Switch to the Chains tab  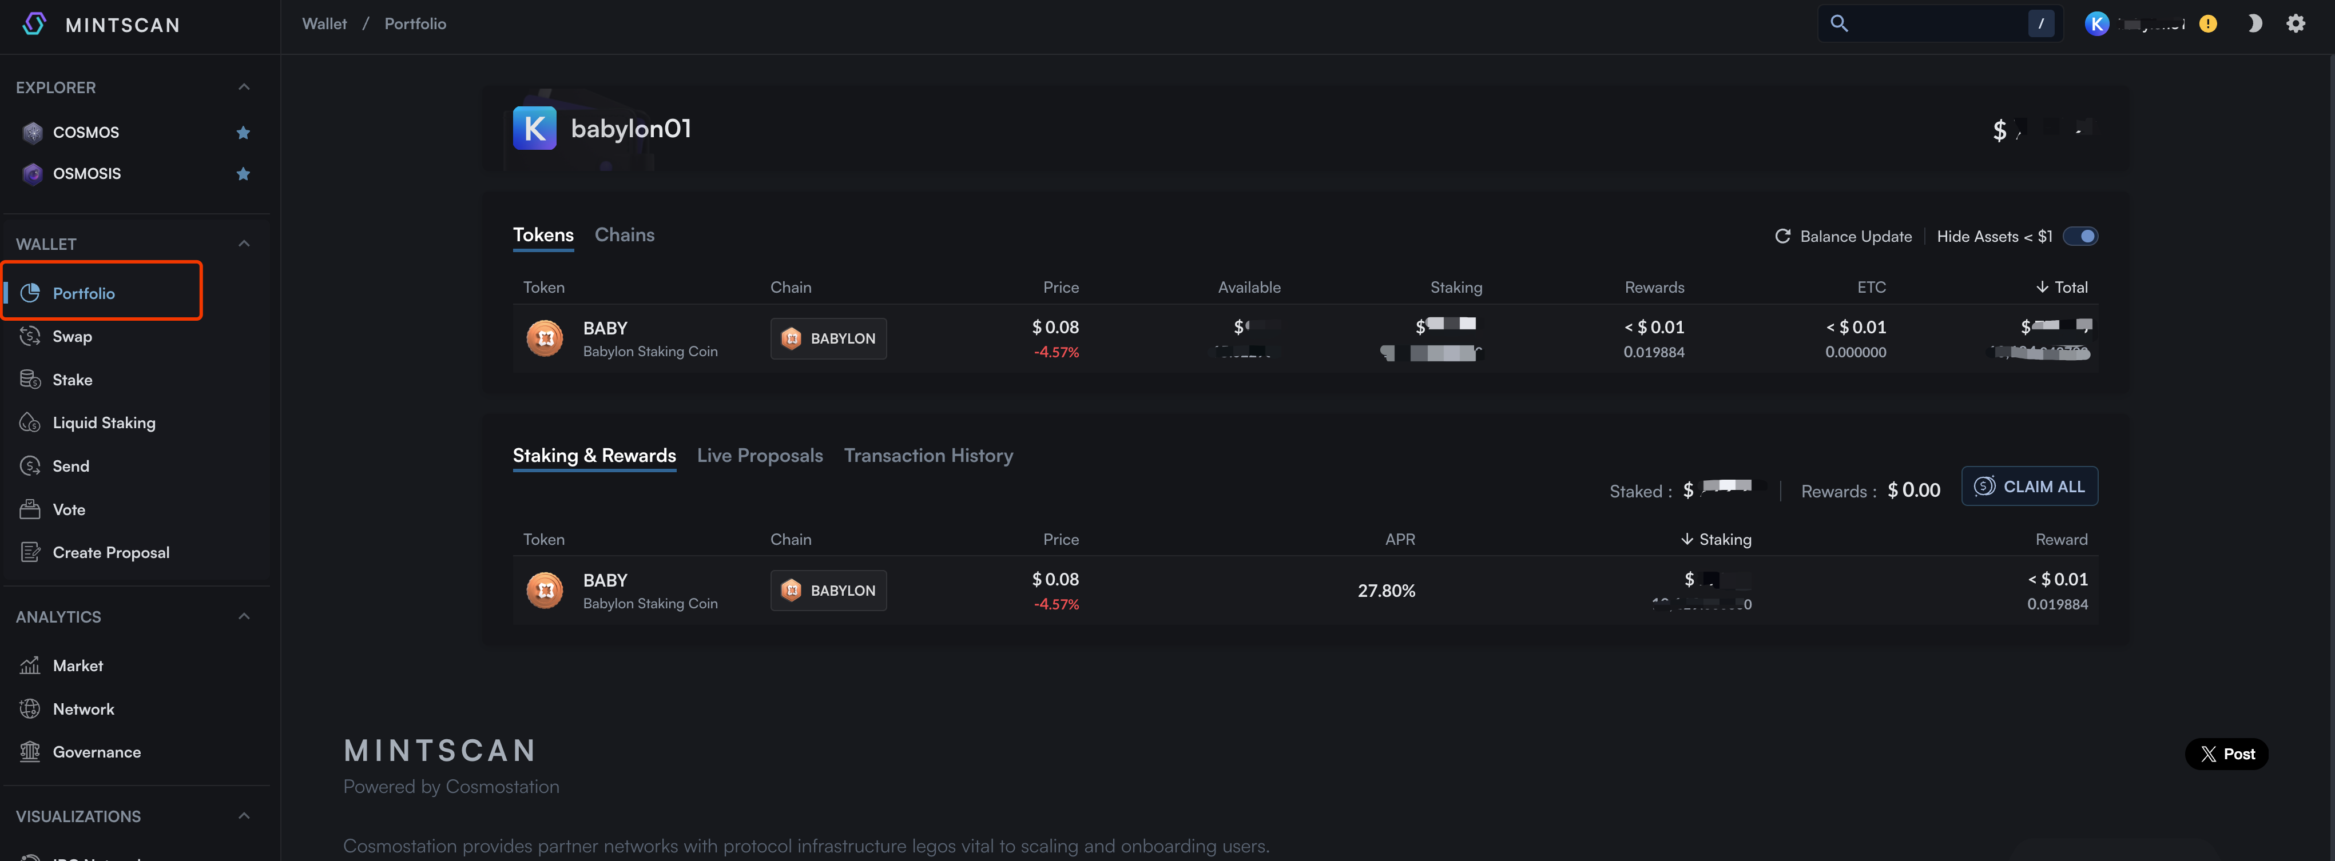[624, 235]
